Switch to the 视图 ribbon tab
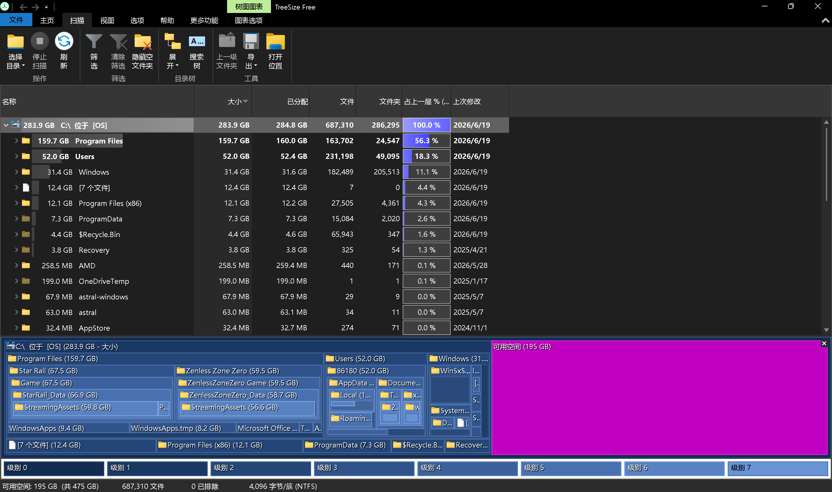Viewport: 832px width, 492px height. coord(107,20)
